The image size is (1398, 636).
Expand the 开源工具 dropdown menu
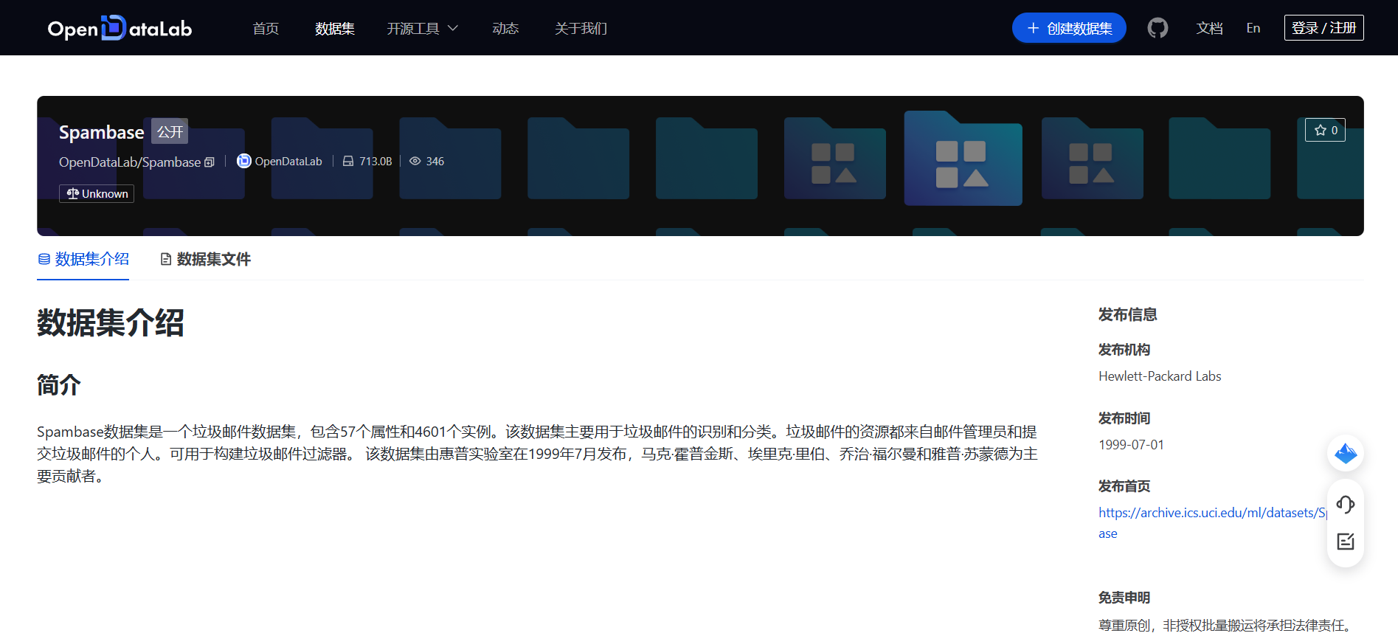pos(423,28)
